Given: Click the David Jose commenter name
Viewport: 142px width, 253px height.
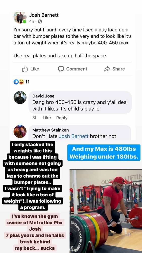Looking at the screenshot, I should click(x=43, y=96).
